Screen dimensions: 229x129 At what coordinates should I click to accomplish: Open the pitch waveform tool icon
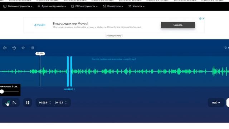pyautogui.click(x=23, y=48)
